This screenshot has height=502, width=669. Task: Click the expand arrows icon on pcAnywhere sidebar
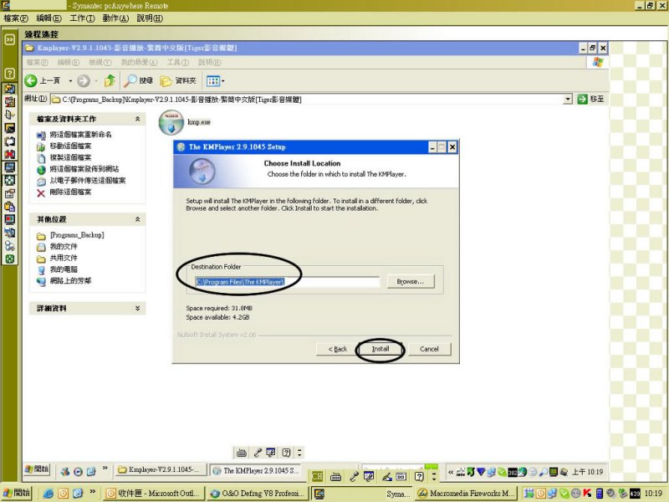[x=9, y=39]
